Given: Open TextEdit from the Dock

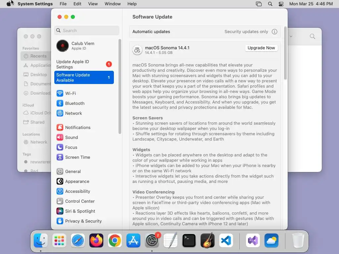Looking at the screenshot, I should click(170, 240).
